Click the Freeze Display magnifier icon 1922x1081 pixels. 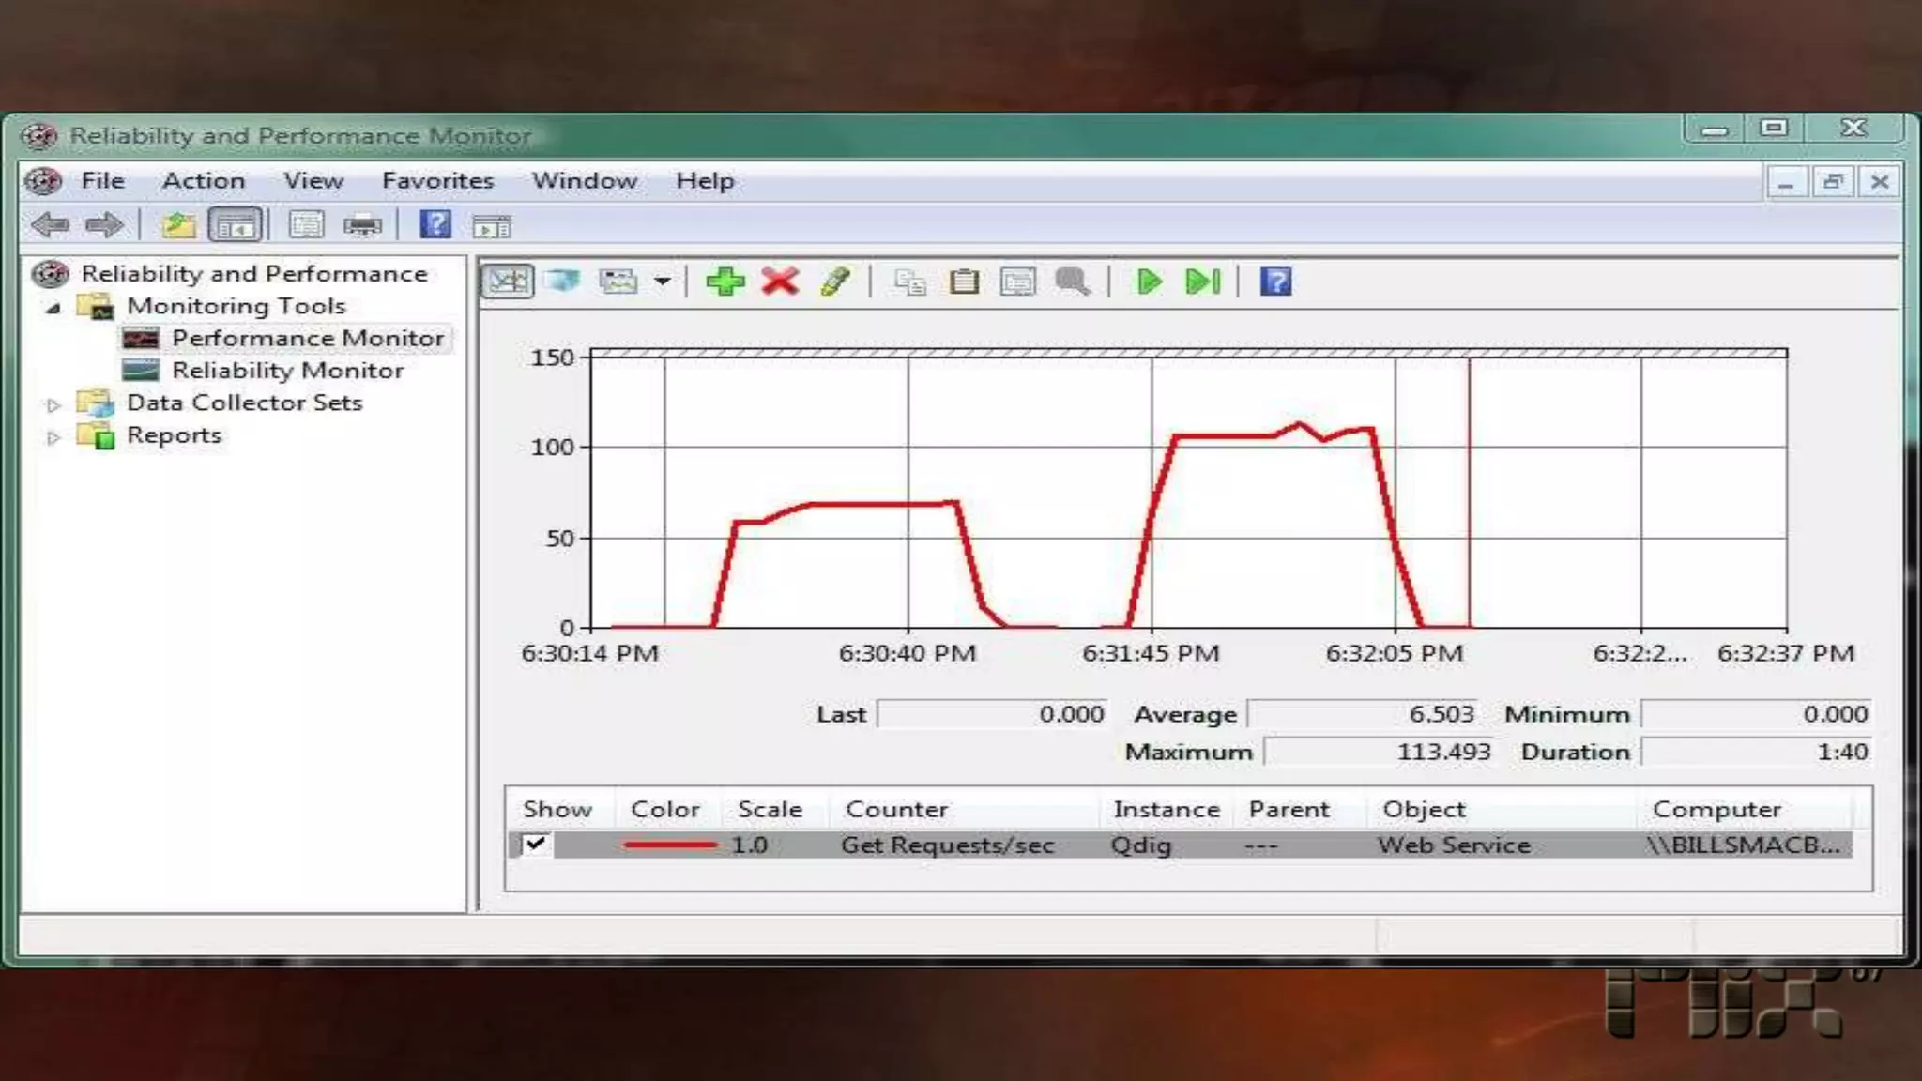tap(1073, 282)
